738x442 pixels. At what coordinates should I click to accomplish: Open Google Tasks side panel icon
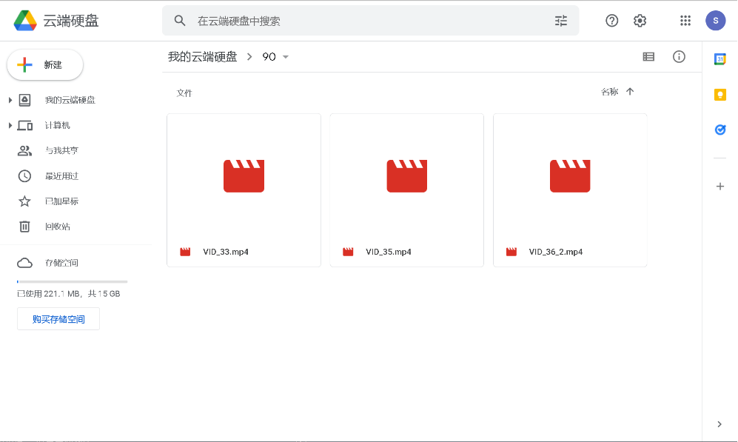[719, 130]
